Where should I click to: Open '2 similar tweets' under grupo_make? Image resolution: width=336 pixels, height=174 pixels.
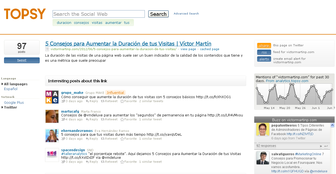[x=151, y=101]
